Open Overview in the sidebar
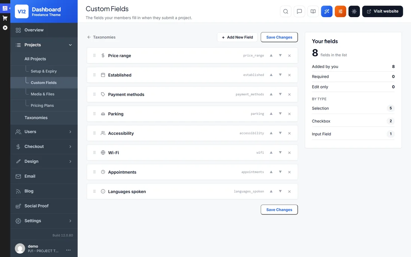The height and width of the screenshot is (257, 411). (x=44, y=30)
